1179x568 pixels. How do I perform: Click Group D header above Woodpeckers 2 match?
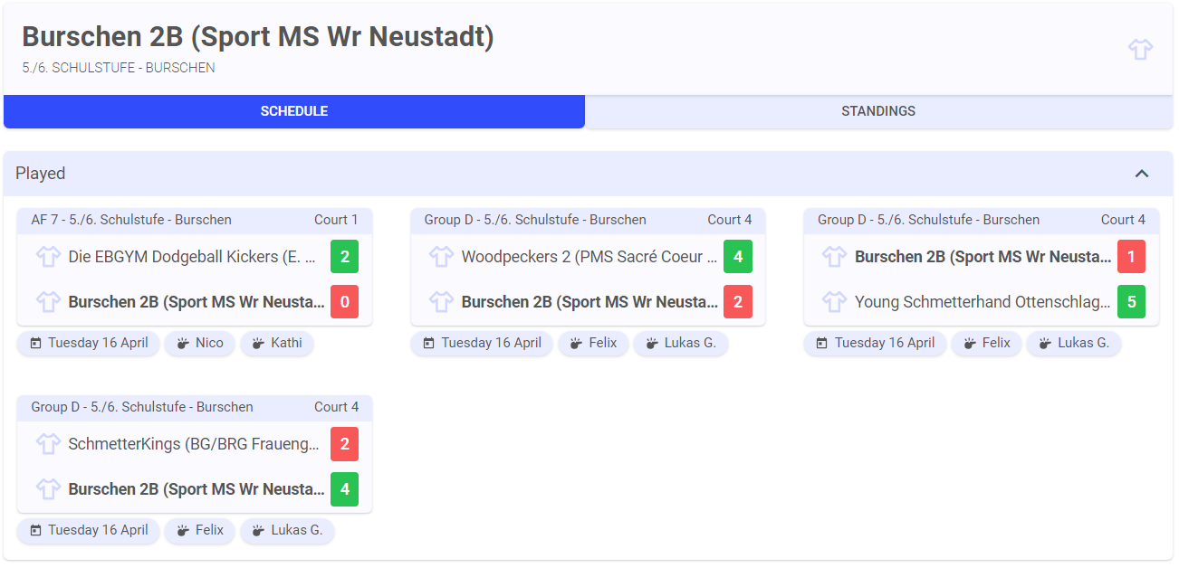point(535,220)
